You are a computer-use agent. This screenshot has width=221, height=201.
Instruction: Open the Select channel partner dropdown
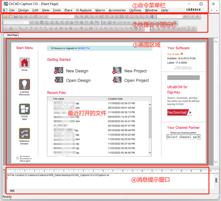coord(199,137)
